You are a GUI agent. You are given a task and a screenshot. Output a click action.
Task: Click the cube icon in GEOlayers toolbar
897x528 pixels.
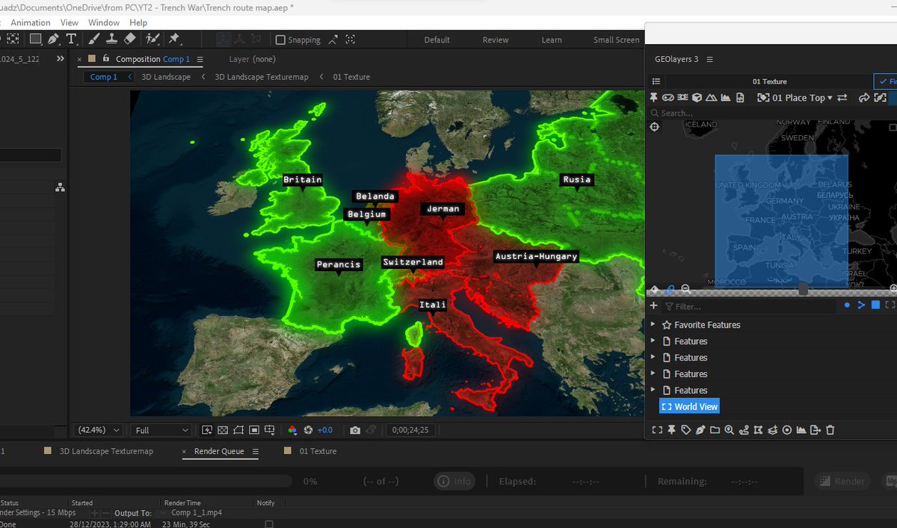pyautogui.click(x=697, y=98)
